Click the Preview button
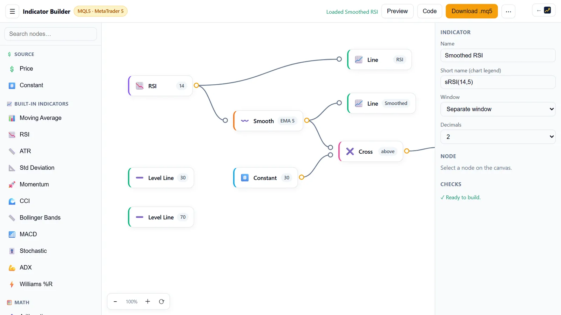561x315 pixels. pos(397,11)
